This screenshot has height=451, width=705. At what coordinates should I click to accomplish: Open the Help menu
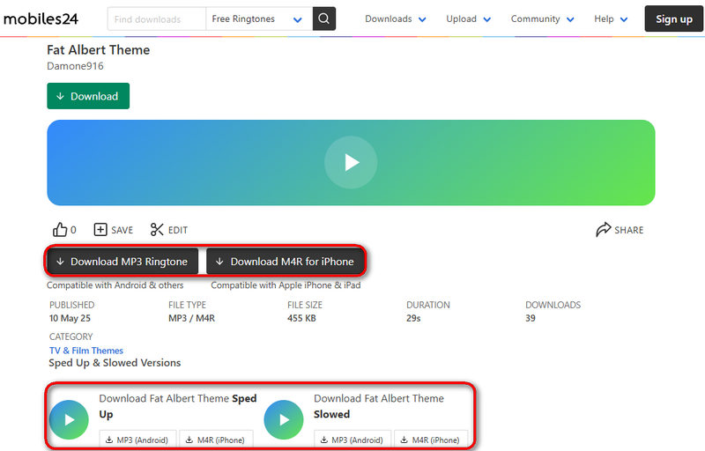[611, 18]
